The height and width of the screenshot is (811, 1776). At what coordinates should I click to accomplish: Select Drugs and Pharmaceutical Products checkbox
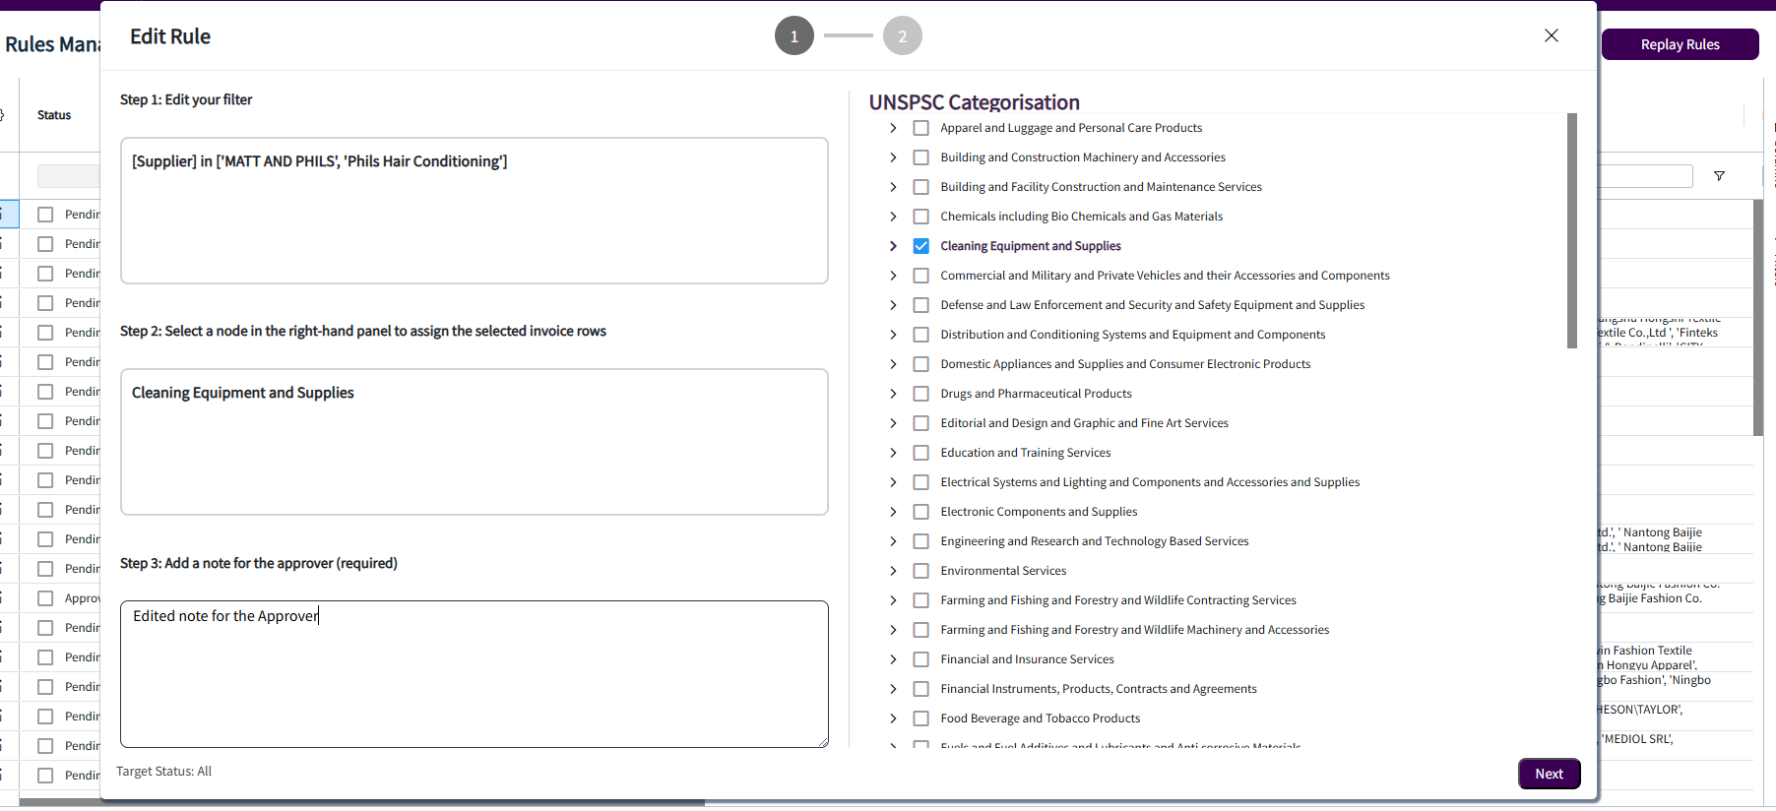921,394
